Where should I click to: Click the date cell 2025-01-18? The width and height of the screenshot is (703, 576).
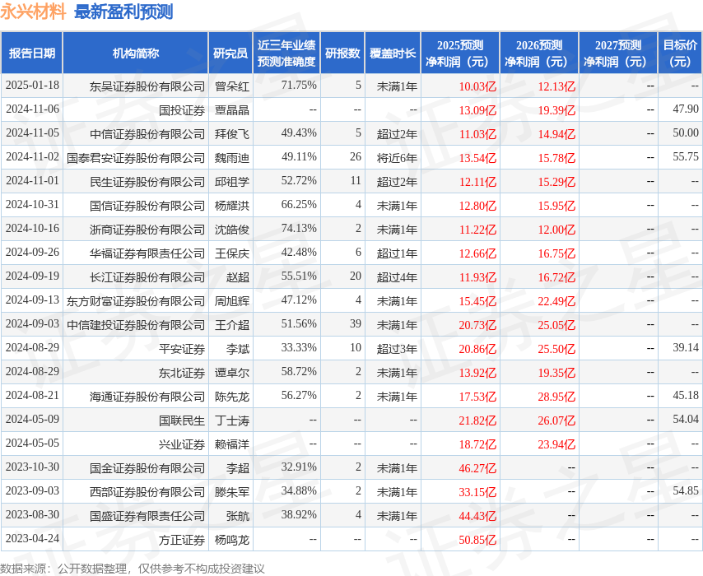32,86
